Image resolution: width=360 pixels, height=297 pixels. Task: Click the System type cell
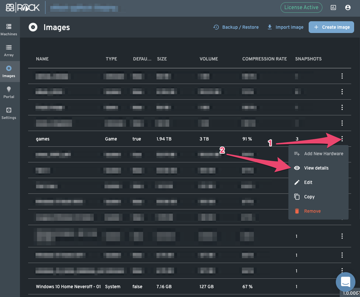(x=113, y=287)
